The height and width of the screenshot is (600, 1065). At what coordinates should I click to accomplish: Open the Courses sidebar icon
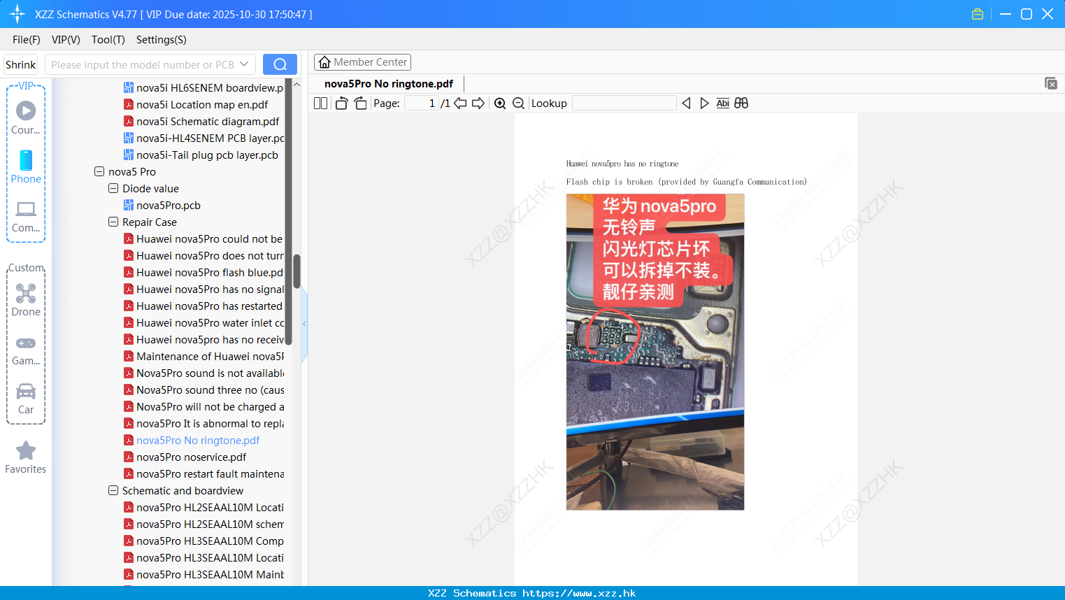point(26,117)
